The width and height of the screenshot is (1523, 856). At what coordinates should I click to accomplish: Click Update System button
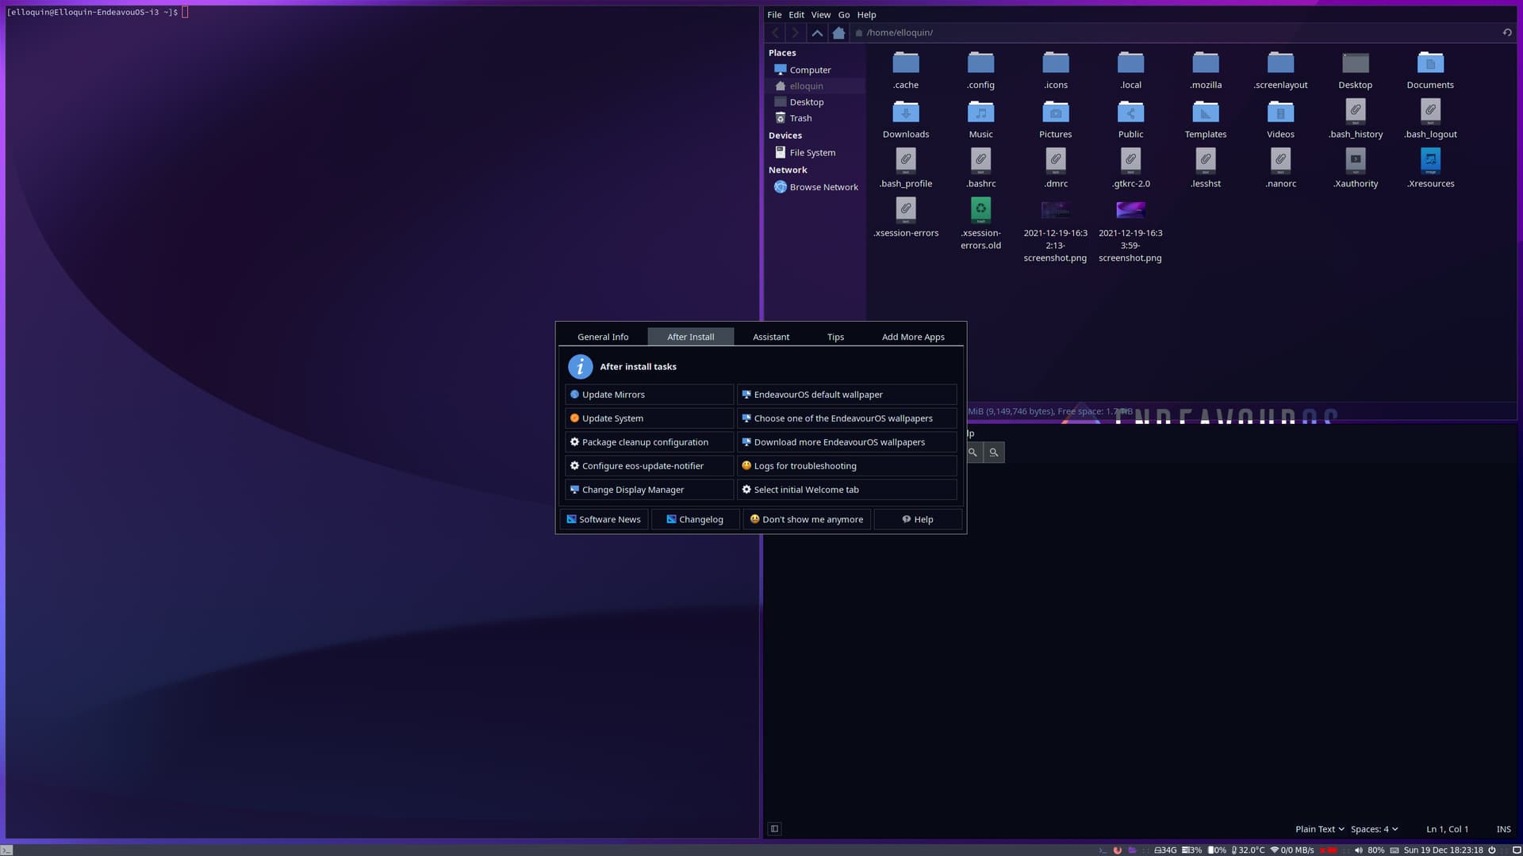point(649,418)
